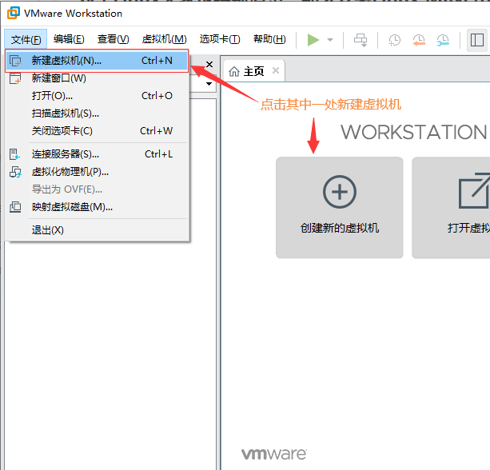This screenshot has height=470, width=490.
Task: Choose 关闭选项卡(C) entry
Action: point(97,130)
